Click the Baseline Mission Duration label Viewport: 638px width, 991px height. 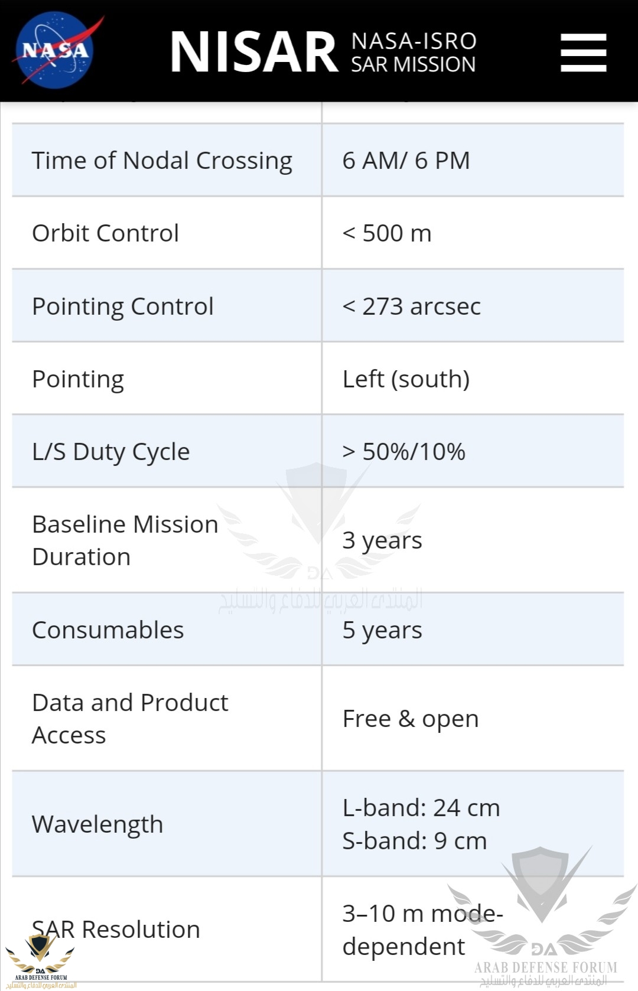(125, 540)
